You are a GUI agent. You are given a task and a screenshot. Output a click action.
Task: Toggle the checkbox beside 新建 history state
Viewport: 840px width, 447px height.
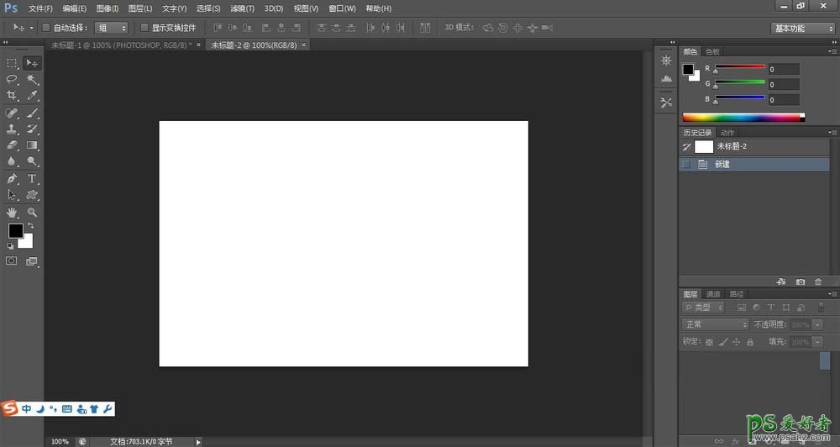point(686,165)
